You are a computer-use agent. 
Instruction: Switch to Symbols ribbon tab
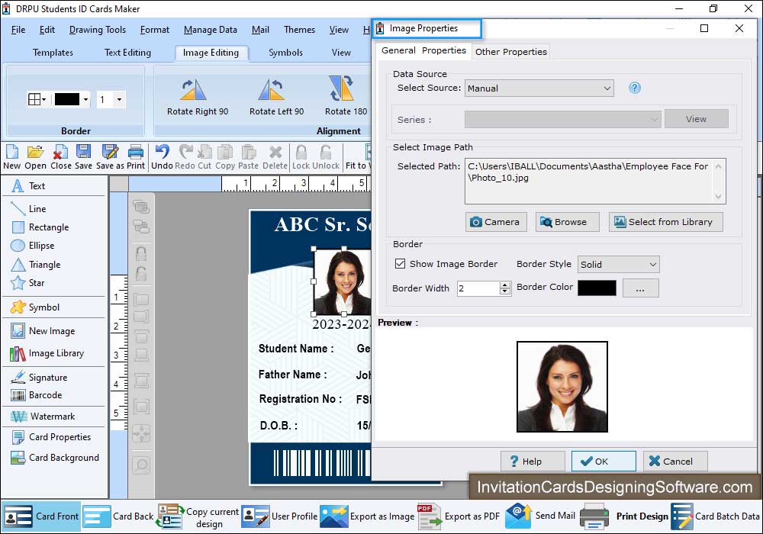285,53
